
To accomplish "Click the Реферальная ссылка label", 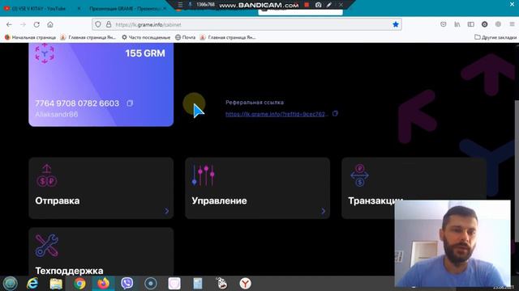I will point(255,103).
